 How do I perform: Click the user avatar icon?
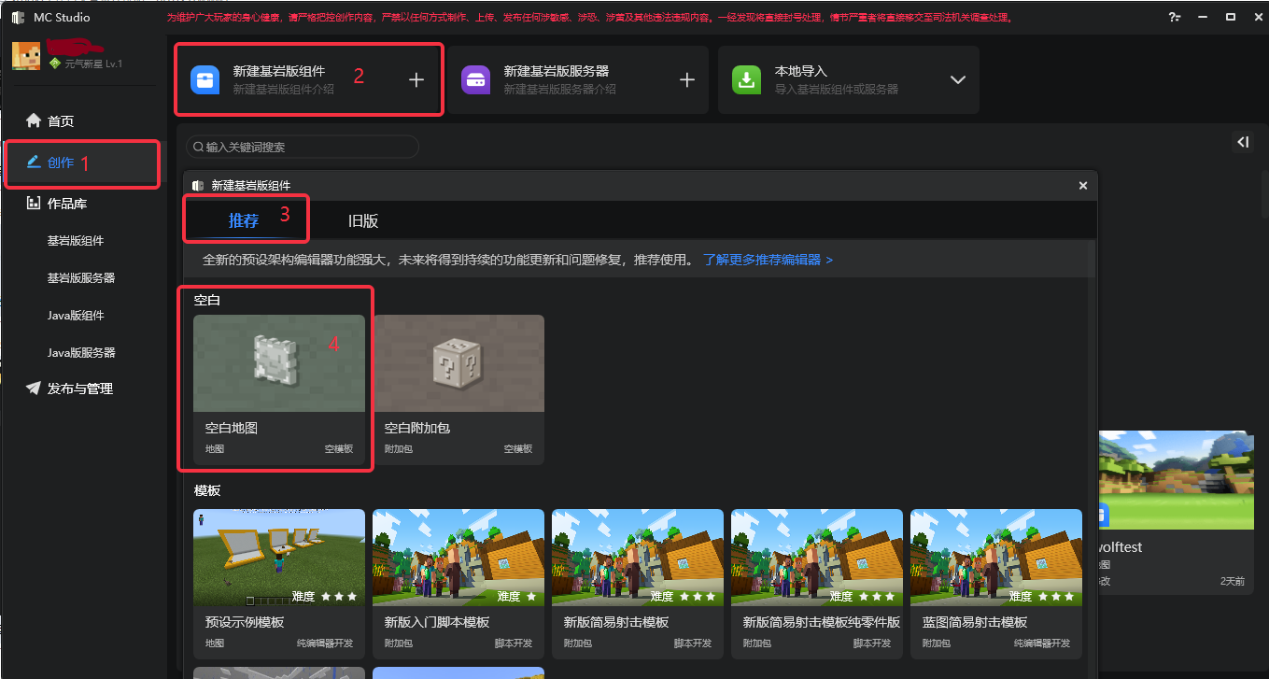point(26,56)
